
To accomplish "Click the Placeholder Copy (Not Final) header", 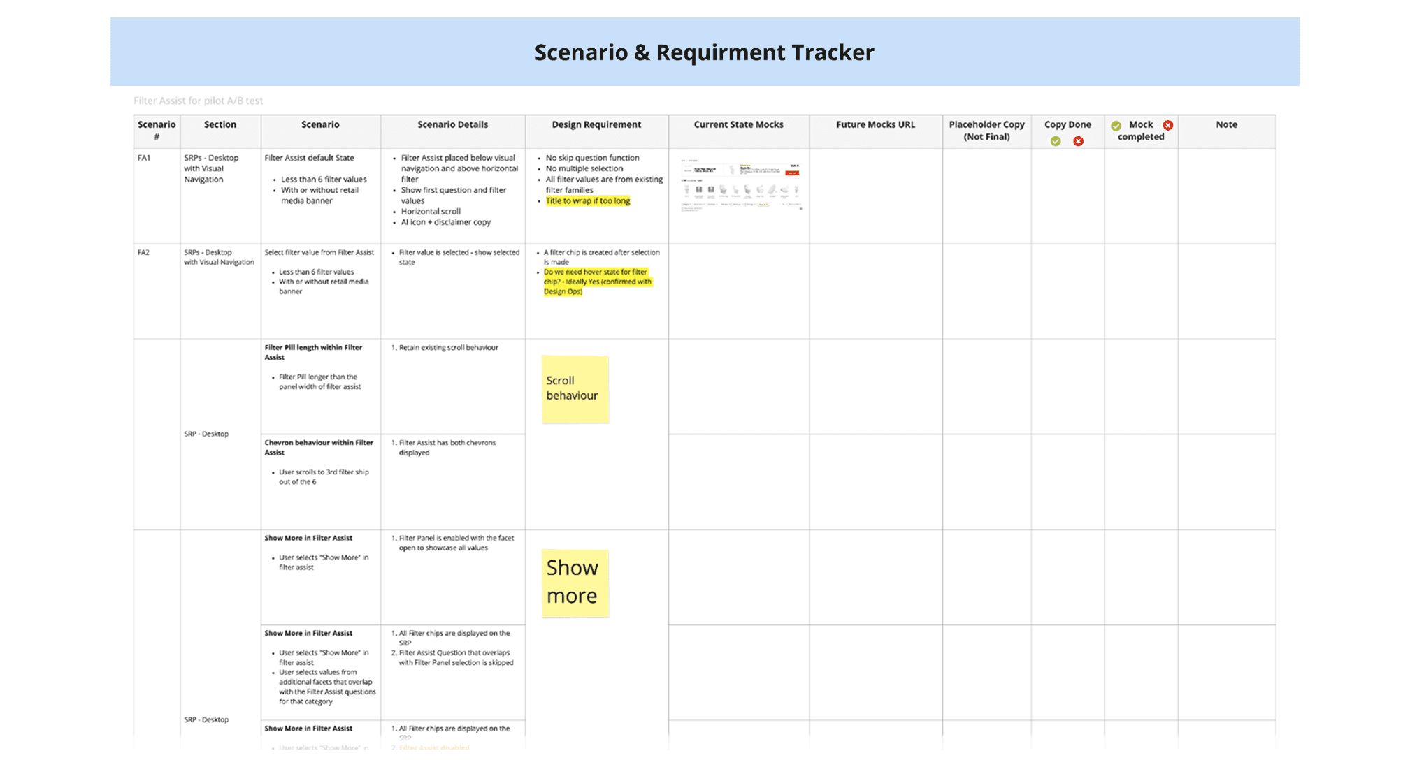I will point(986,131).
